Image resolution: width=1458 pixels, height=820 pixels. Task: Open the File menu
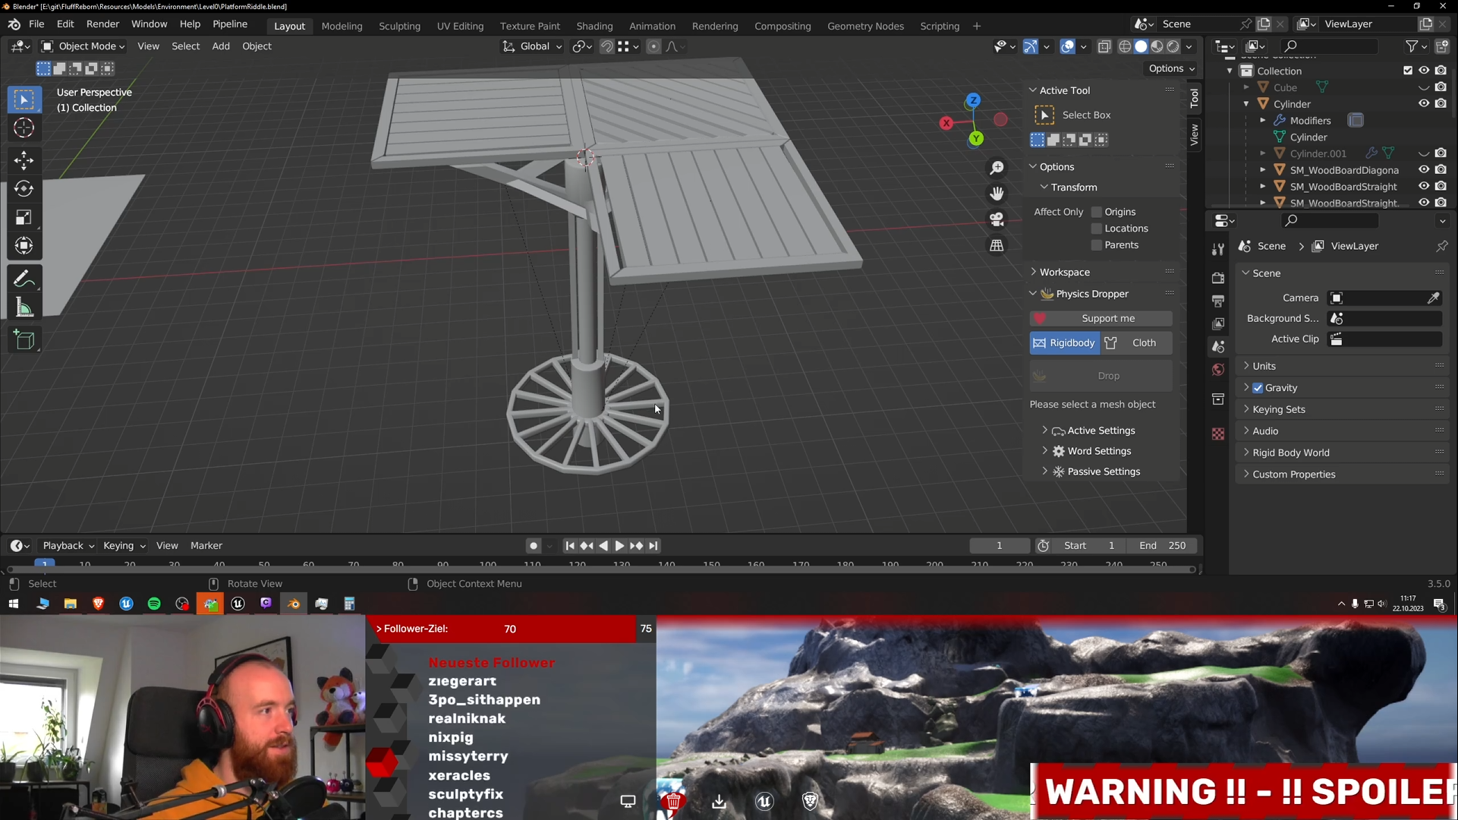point(36,24)
